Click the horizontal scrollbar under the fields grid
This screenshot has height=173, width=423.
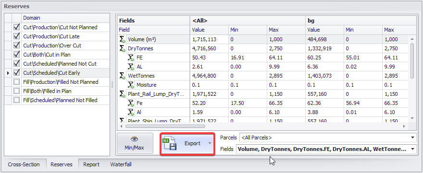coord(165,126)
